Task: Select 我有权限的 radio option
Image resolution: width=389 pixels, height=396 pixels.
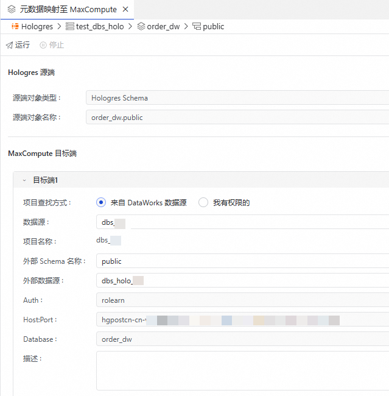Action: [x=203, y=202]
